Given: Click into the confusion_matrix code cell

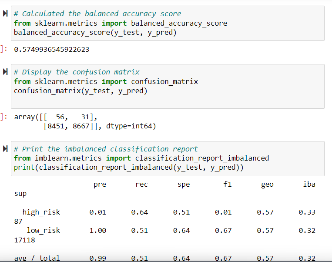Looking at the screenshot, I should coord(168,87).
